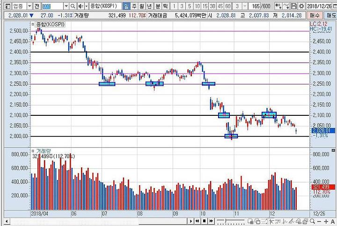Viewport: 337px width, 226px height.
Task: Click the rewind double-arrow button
Action: pos(198,221)
